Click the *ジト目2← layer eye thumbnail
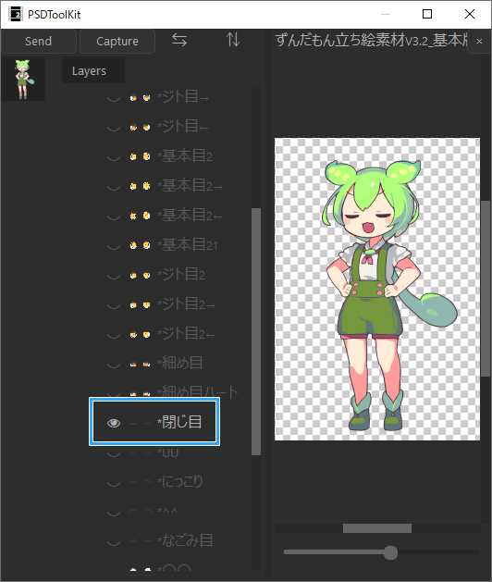Viewport: 492px width, 582px height. 140,334
